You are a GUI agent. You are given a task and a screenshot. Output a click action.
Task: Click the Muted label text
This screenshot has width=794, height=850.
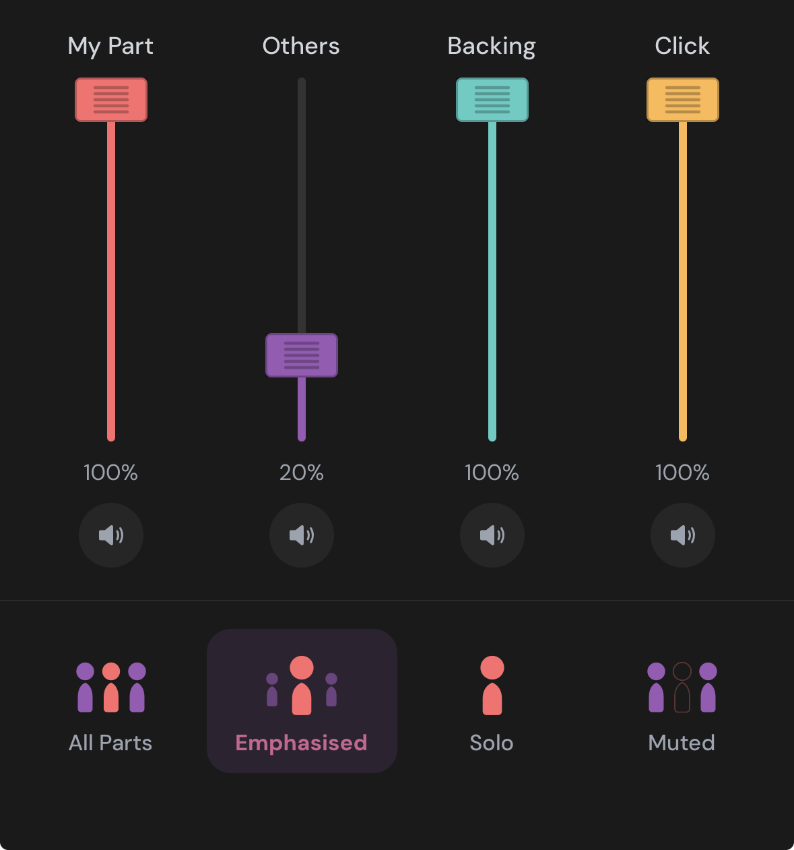click(682, 743)
